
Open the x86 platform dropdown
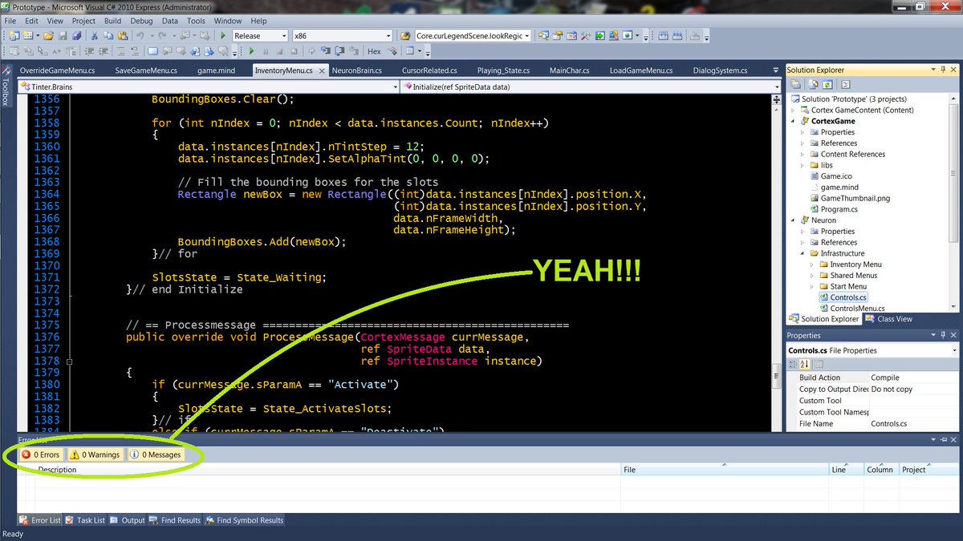[x=388, y=36]
